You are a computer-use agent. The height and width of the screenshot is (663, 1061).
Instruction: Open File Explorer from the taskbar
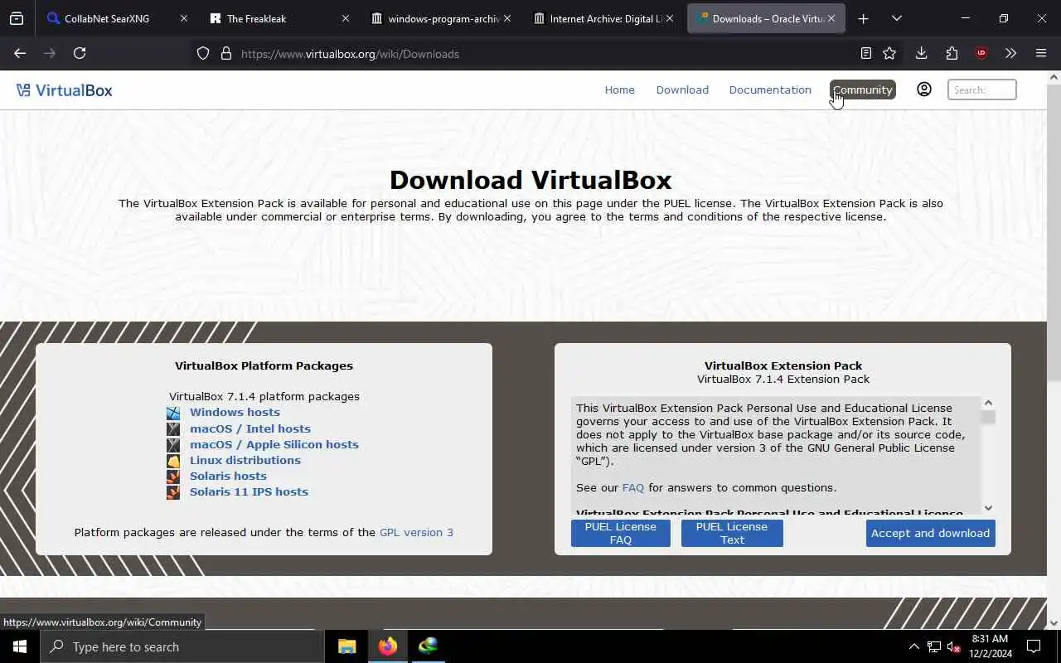coord(346,646)
